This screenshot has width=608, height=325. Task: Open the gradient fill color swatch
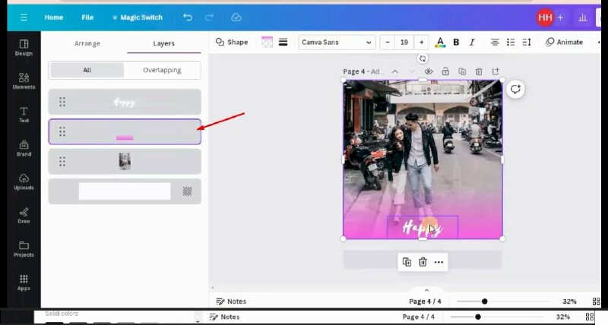(267, 43)
